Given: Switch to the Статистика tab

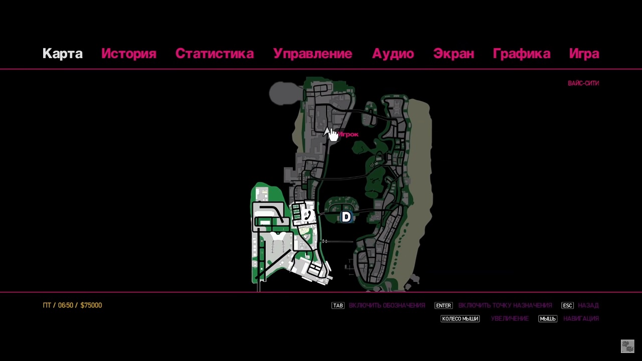Looking at the screenshot, I should [x=214, y=54].
